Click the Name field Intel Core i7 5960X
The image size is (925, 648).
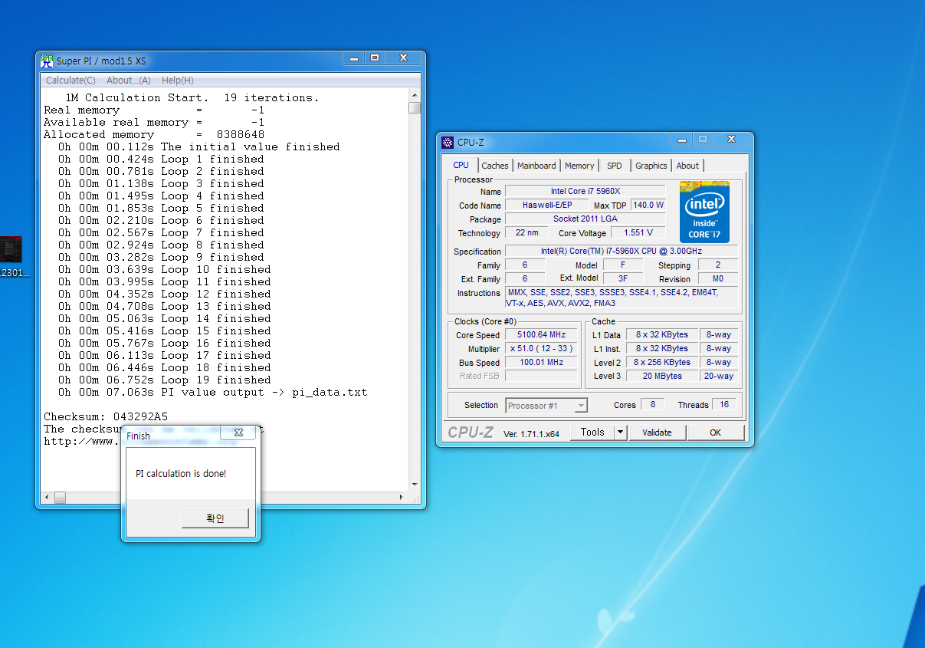(586, 192)
